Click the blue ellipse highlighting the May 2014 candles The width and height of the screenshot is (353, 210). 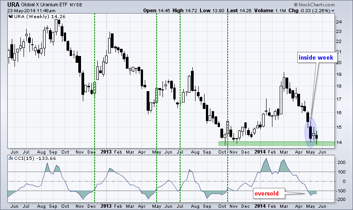(311, 132)
